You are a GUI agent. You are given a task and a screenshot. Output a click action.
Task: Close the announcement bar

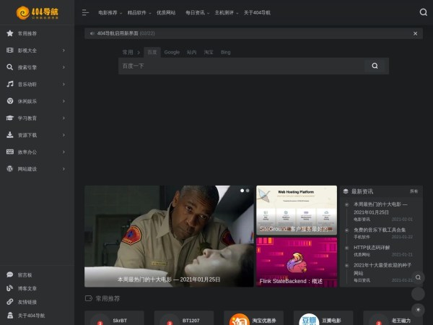(x=415, y=33)
